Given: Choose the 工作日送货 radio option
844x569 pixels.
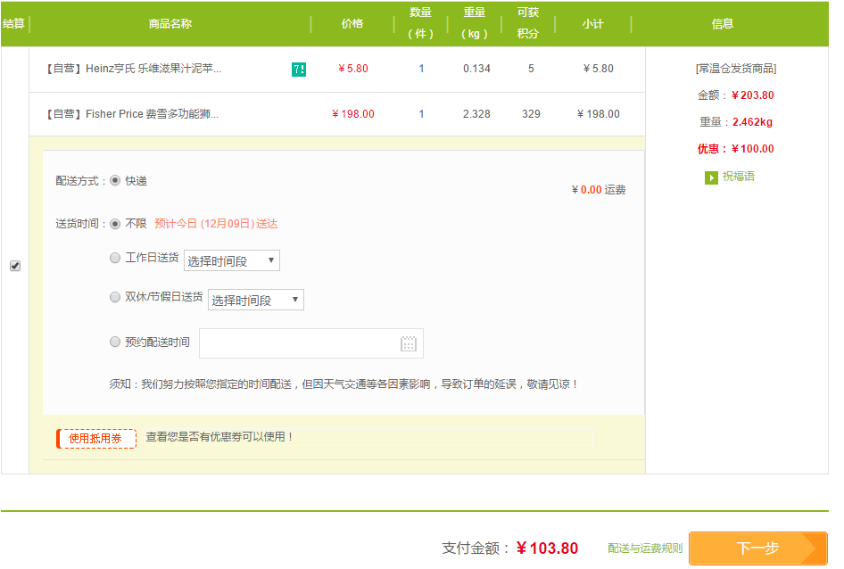Looking at the screenshot, I should pyautogui.click(x=115, y=258).
